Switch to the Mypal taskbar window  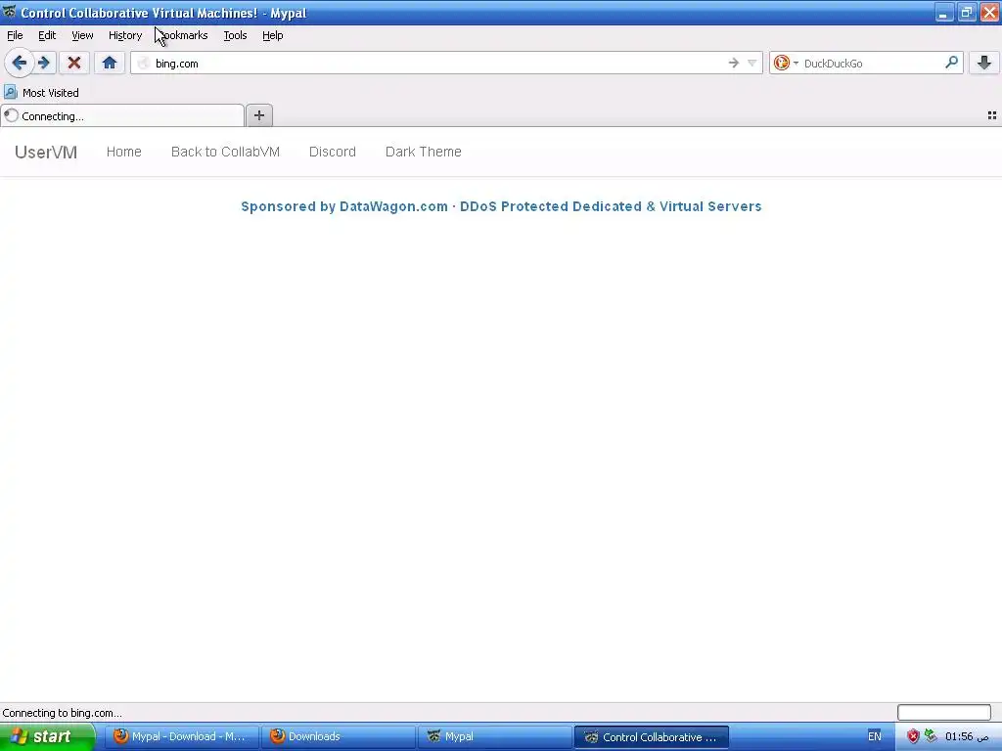[494, 736]
